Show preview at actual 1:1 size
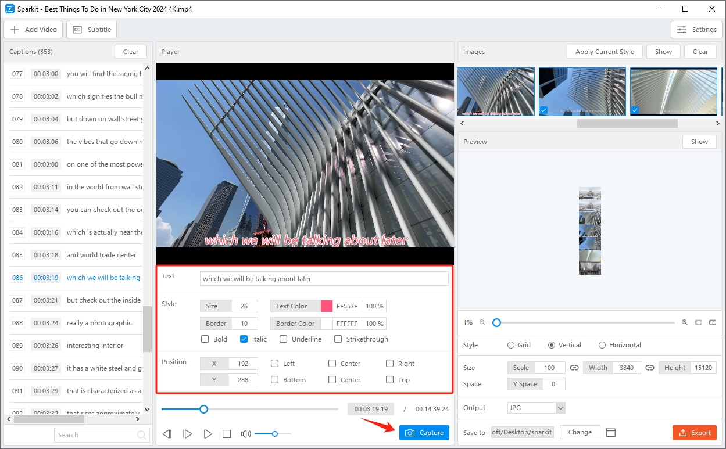Viewport: 726px width, 449px height. click(713, 322)
